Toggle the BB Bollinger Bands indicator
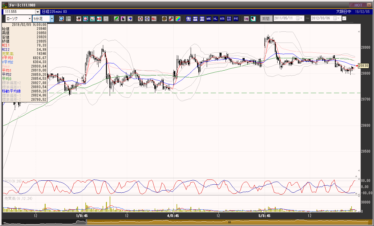Image resolution: width=374 pixels, height=226 pixels. [202, 19]
